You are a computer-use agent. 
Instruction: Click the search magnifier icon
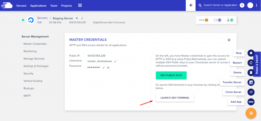pos(200,5)
